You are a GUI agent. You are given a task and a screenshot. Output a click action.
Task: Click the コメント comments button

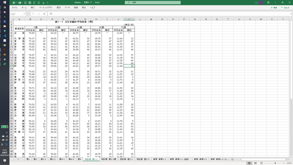point(285,7)
